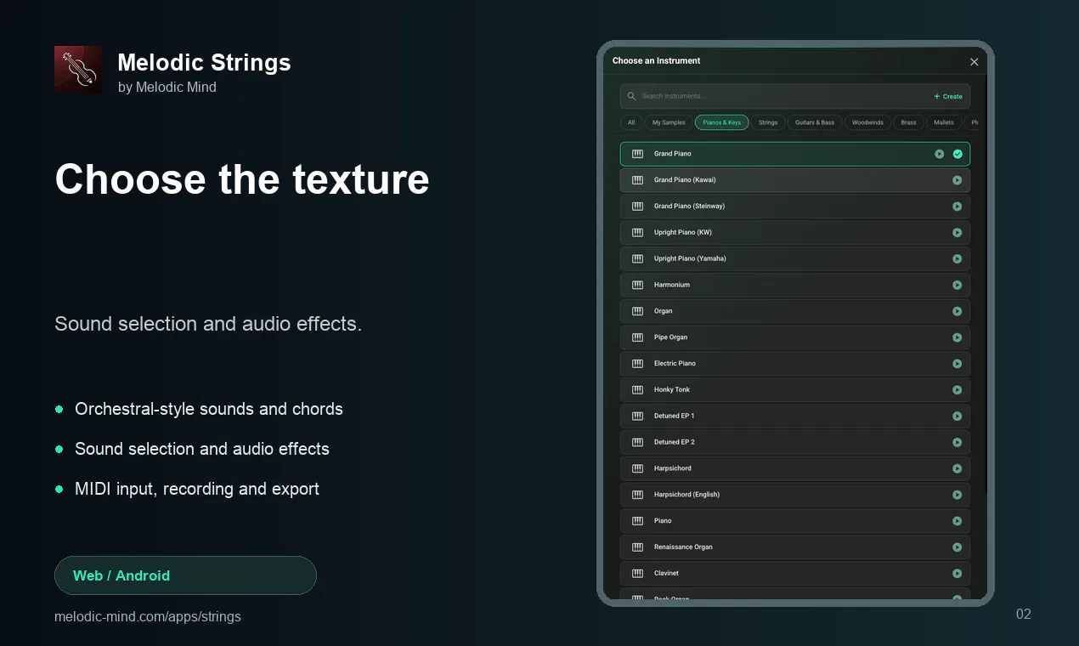Click the Create instrument button
Image resolution: width=1079 pixels, height=646 pixels.
coord(948,96)
